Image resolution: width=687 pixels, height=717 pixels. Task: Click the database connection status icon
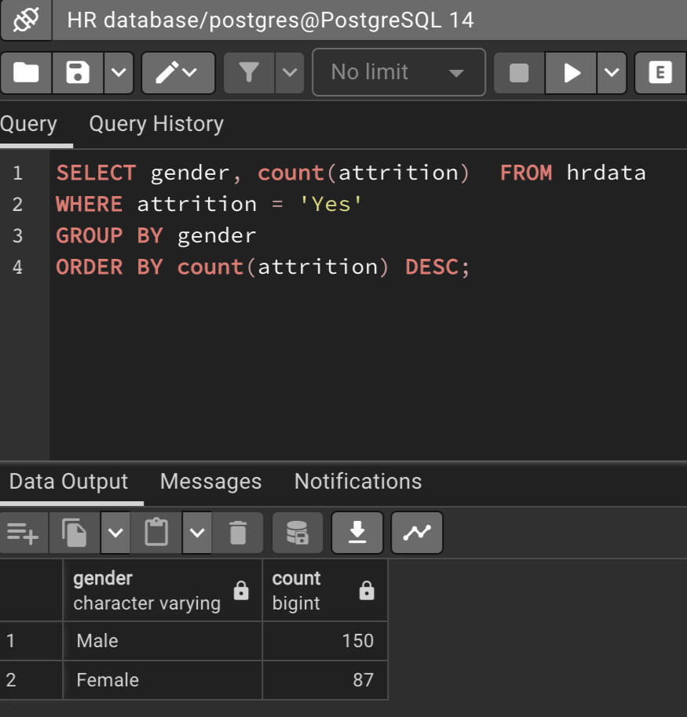point(26,20)
